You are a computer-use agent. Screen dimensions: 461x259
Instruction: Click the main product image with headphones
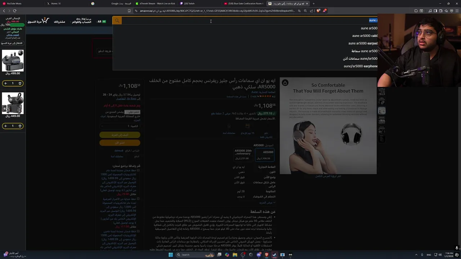328,126
